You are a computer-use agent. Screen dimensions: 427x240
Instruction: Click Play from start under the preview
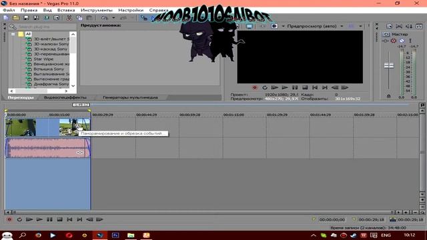pos(274,87)
